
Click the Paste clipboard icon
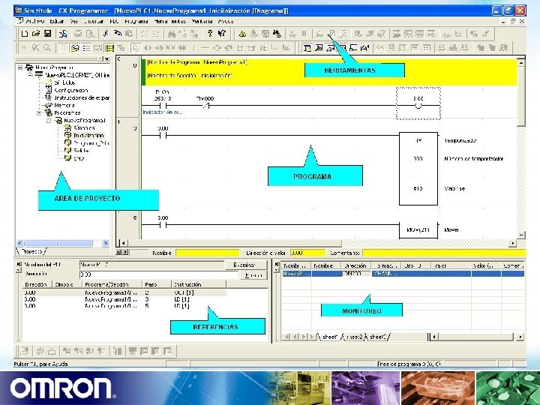point(129,34)
